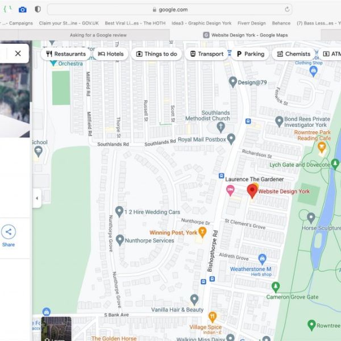Image resolution: width=341 pixels, height=341 pixels.
Task: Click the Walking Miss Daisy label
Action: click(x=201, y=339)
